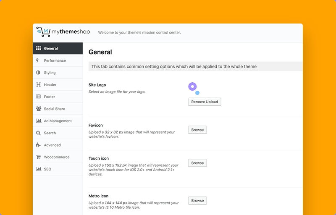Click the uploaded site logo thumbnail
Screen dimensions: 336x215
pyautogui.click(x=194, y=89)
